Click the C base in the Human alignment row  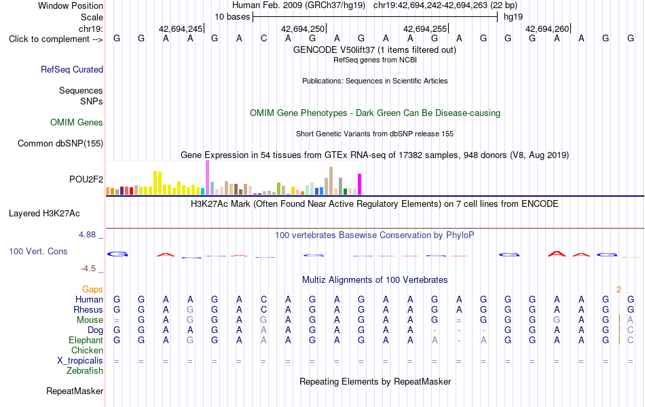click(x=263, y=299)
